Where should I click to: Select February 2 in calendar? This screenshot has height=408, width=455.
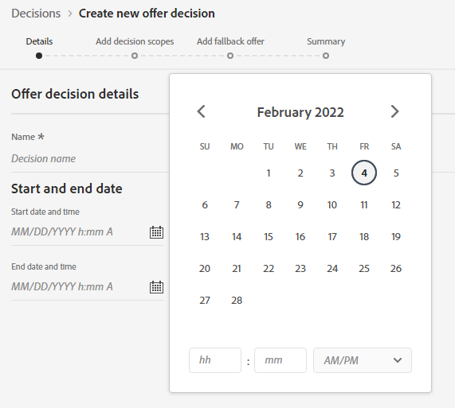pyautogui.click(x=300, y=173)
